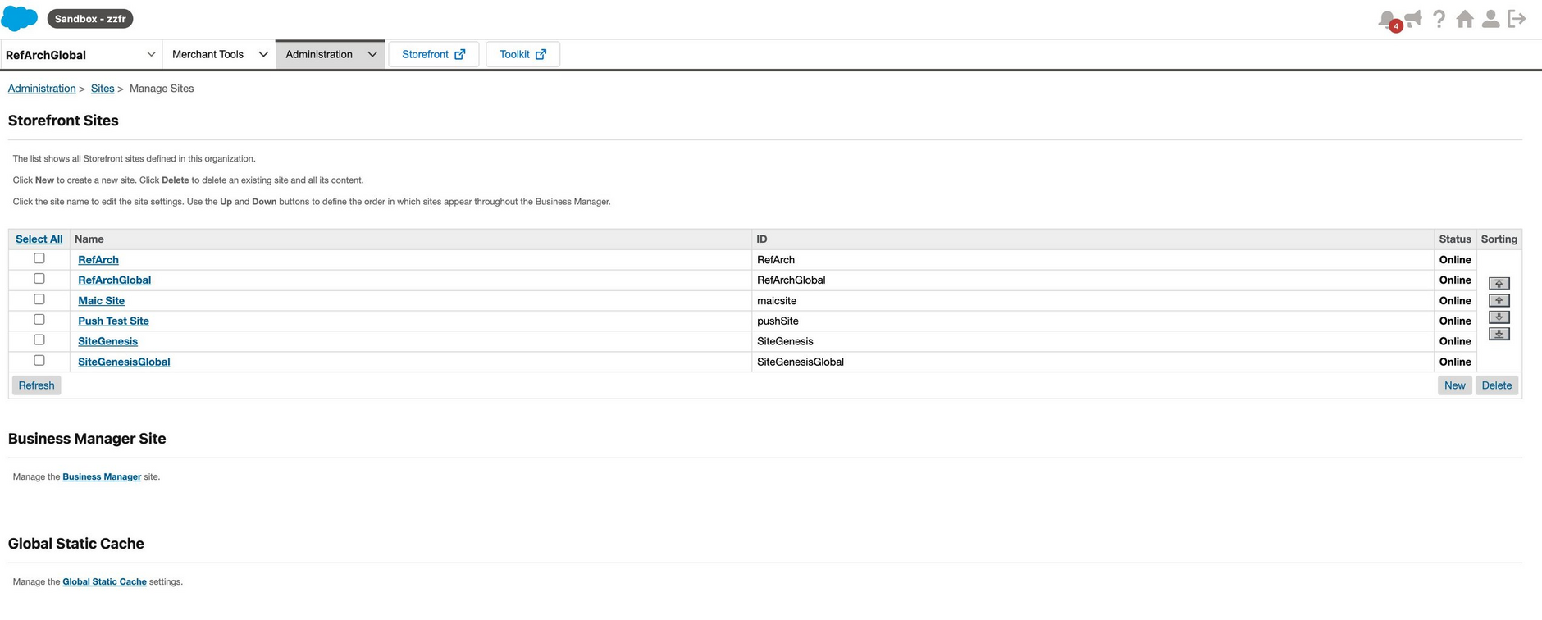This screenshot has width=1542, height=620.
Task: Click the Salesforce cloud logo
Action: pyautogui.click(x=20, y=18)
